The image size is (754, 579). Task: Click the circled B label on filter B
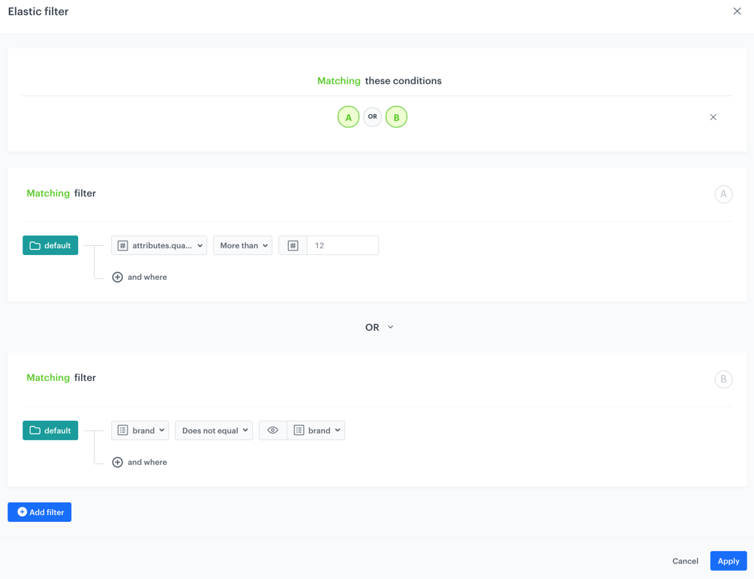(723, 379)
